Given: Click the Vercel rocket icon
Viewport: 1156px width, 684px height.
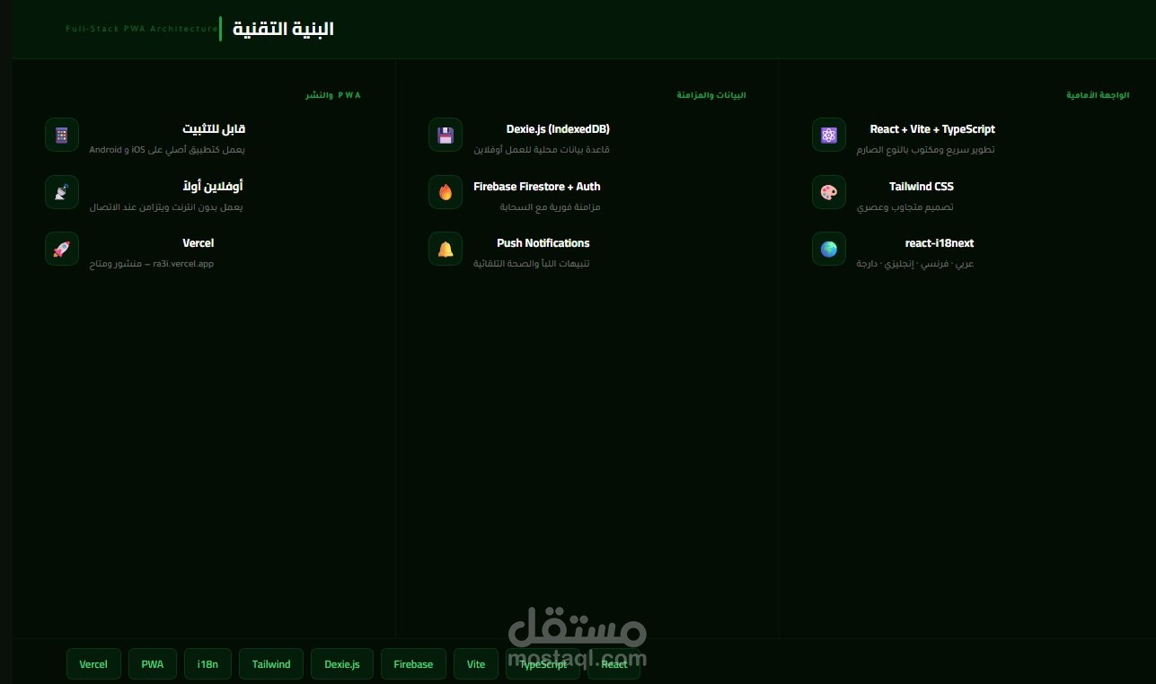Looking at the screenshot, I should pos(62,249).
